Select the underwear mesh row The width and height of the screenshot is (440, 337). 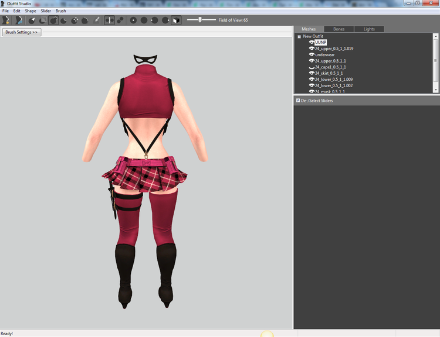(324, 54)
